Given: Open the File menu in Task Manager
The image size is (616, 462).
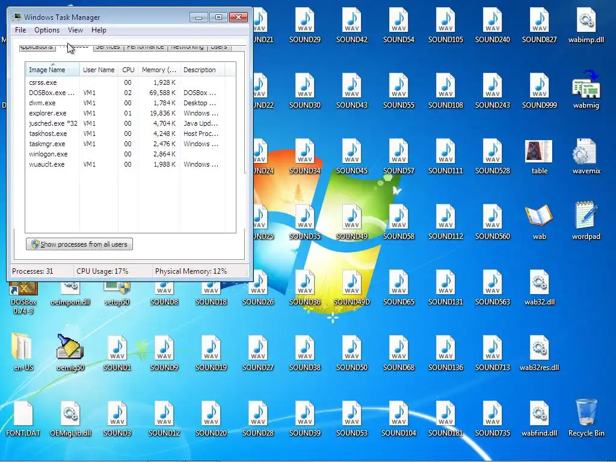Looking at the screenshot, I should pyautogui.click(x=20, y=30).
